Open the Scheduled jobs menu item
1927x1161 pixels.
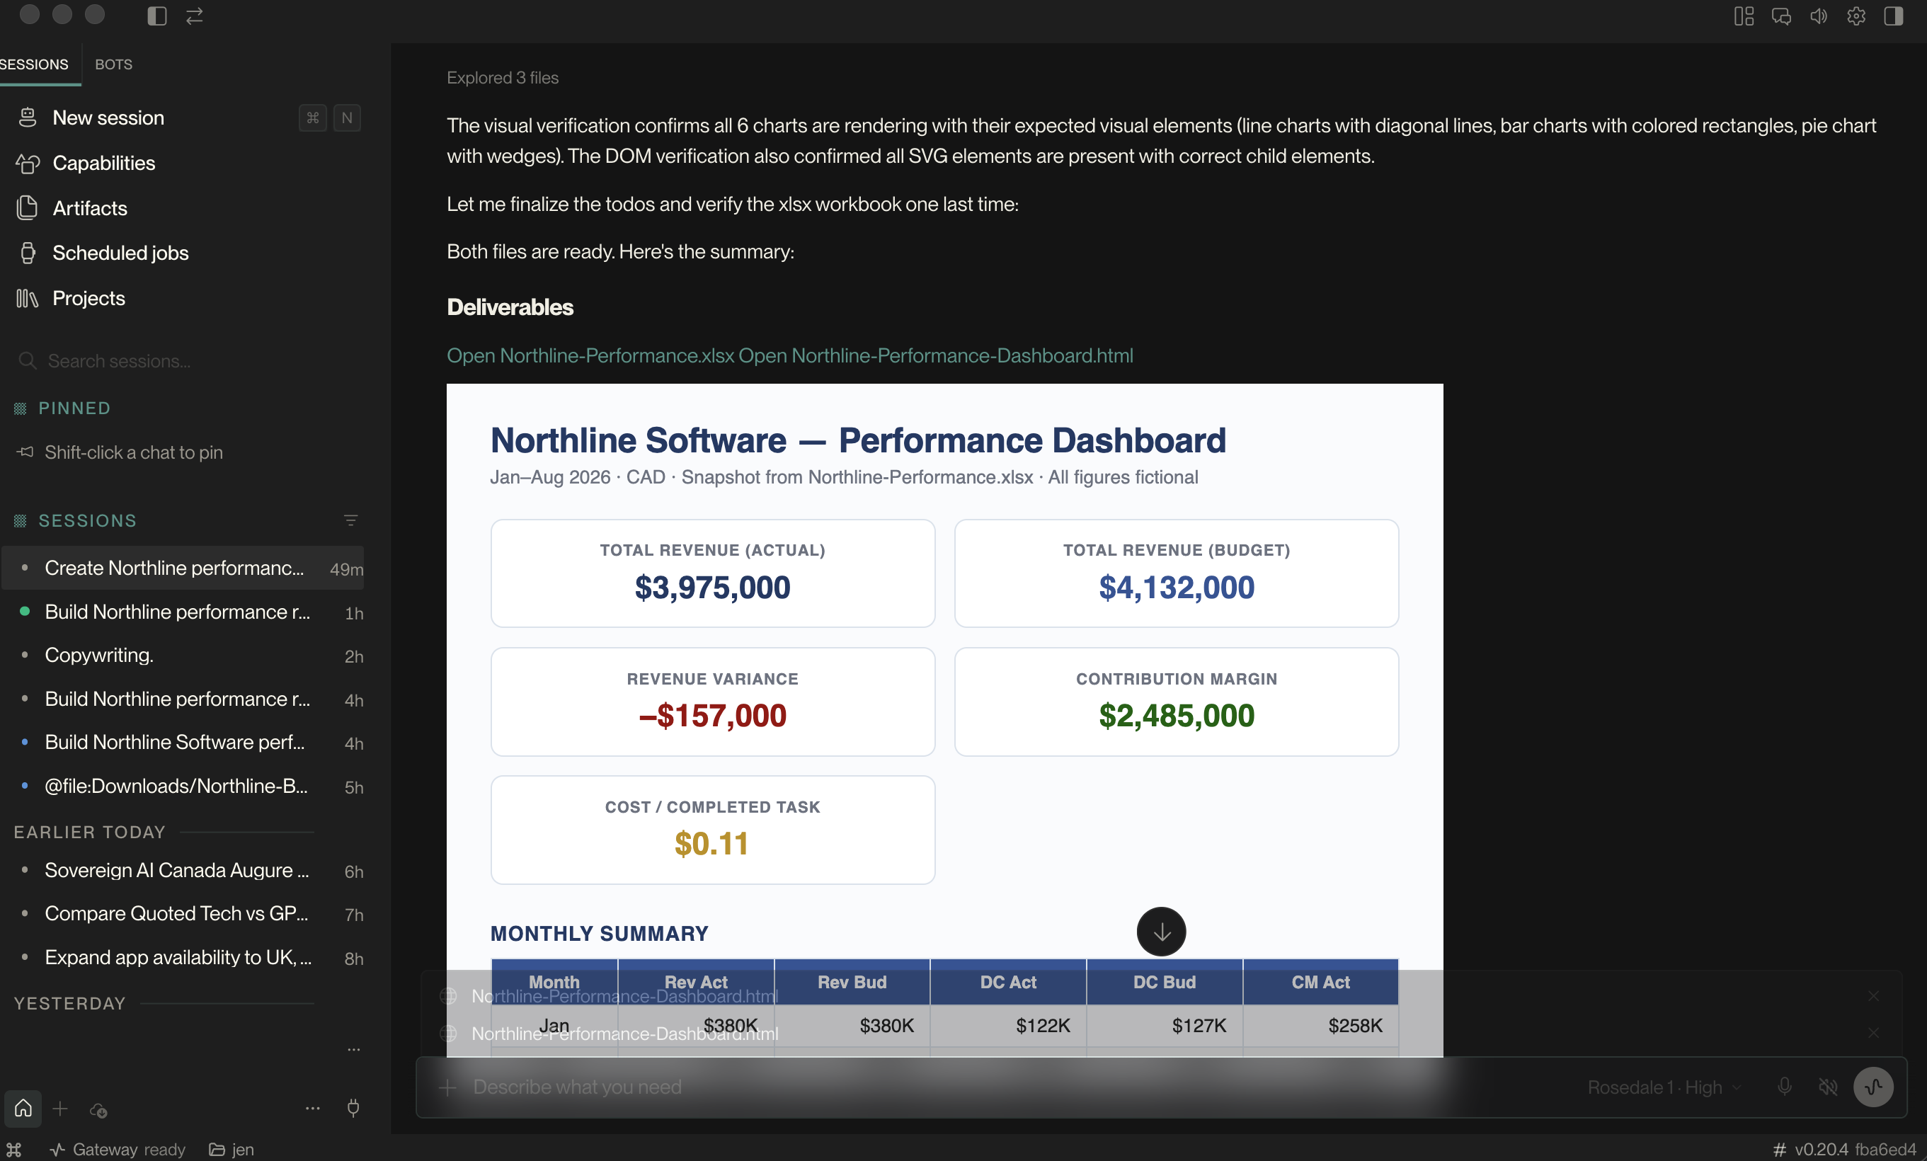click(188, 253)
